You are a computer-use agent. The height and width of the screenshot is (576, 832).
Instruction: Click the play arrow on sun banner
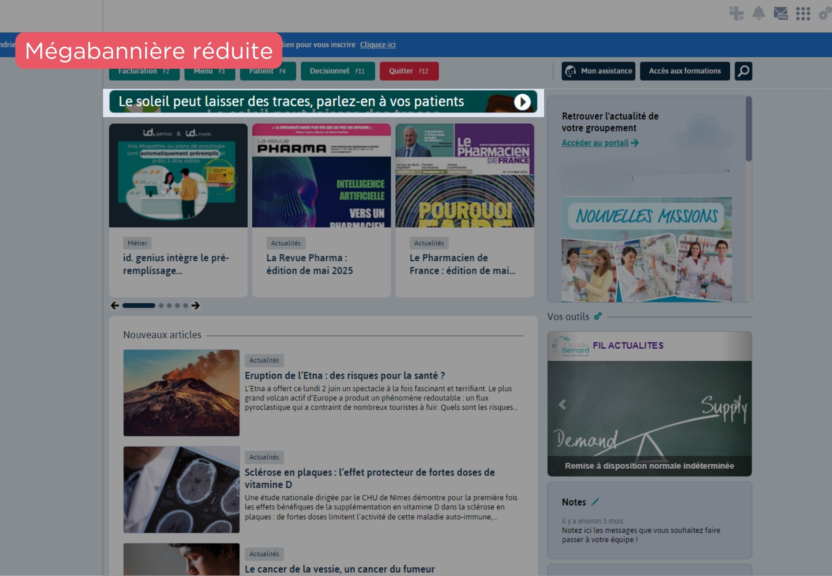(522, 102)
